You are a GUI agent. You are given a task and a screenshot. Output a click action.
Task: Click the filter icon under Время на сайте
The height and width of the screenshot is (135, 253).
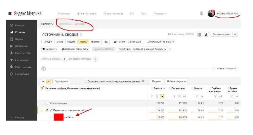pos(232,96)
